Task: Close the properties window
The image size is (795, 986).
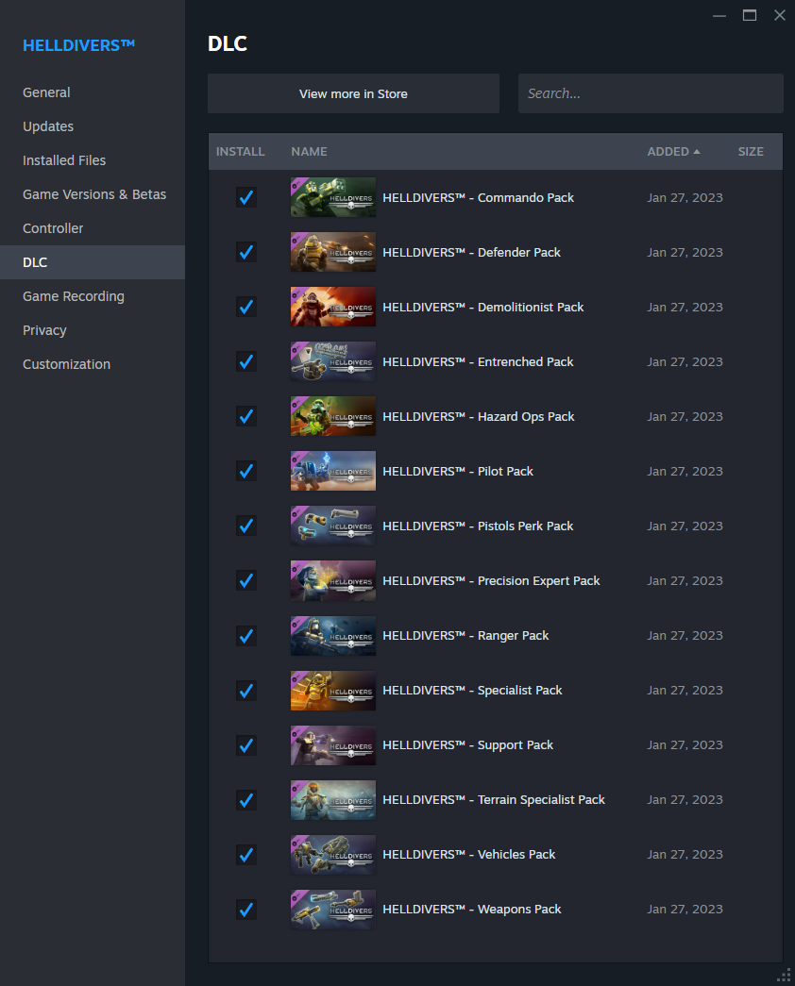Action: (x=780, y=15)
